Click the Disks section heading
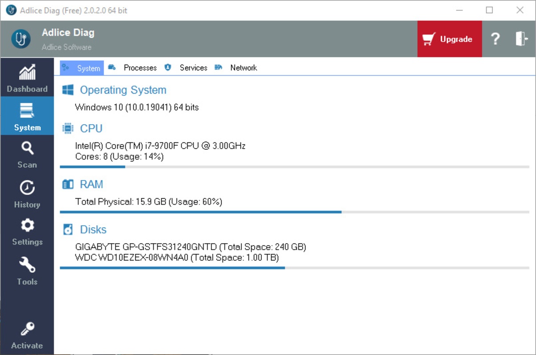The width and height of the screenshot is (536, 355). coord(93,229)
